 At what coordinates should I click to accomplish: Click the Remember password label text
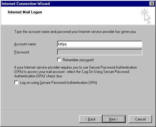pos(78,60)
